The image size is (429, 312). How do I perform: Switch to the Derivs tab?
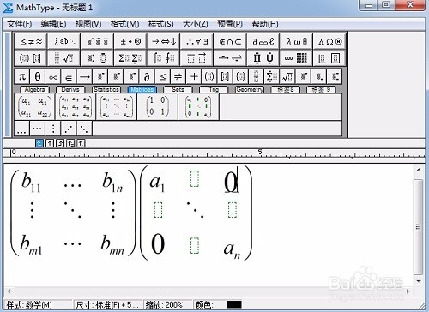[70, 90]
